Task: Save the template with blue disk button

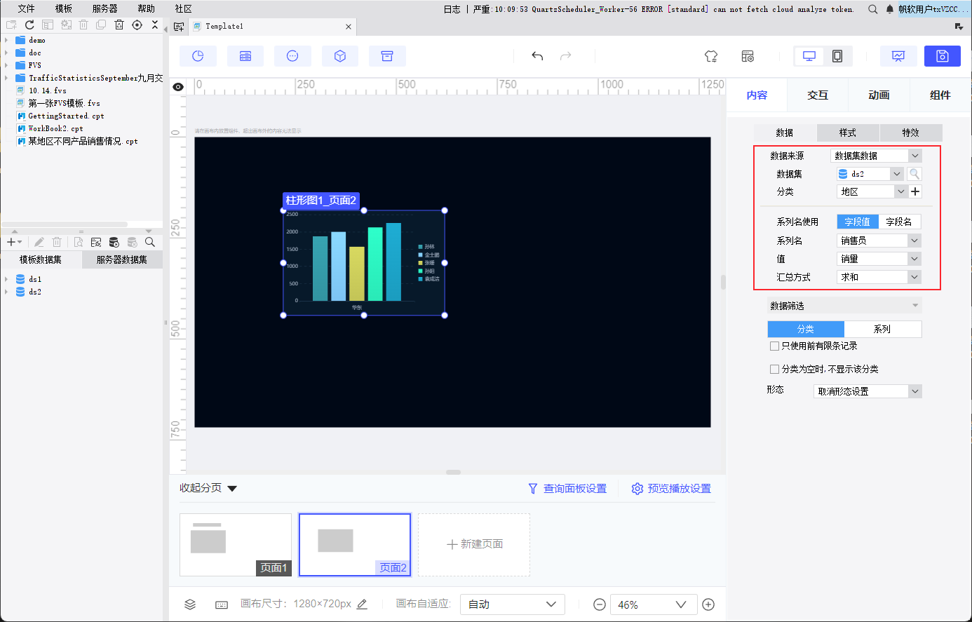Action: 943,56
